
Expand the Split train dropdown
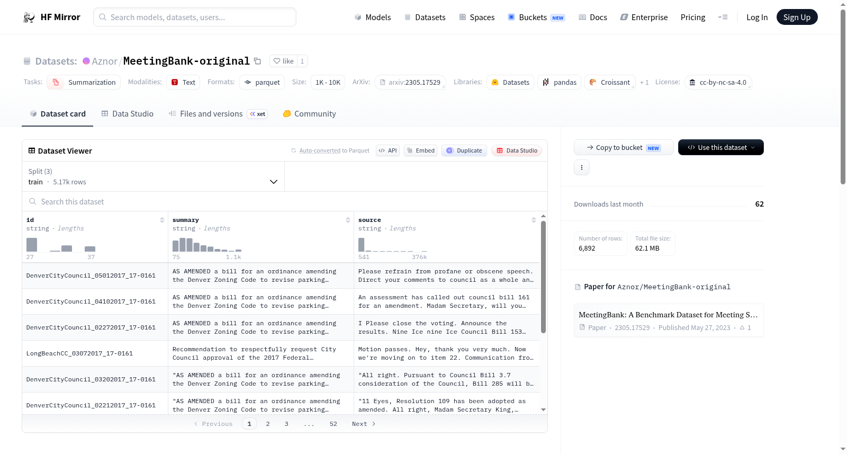pos(153,176)
